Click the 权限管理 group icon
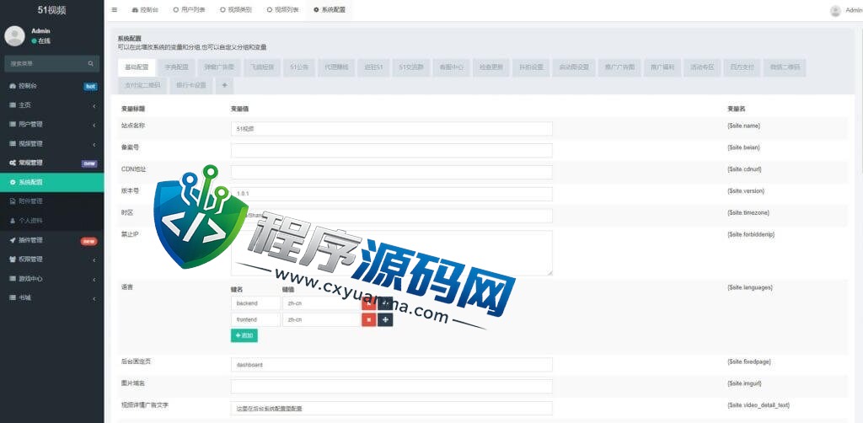 [13, 259]
